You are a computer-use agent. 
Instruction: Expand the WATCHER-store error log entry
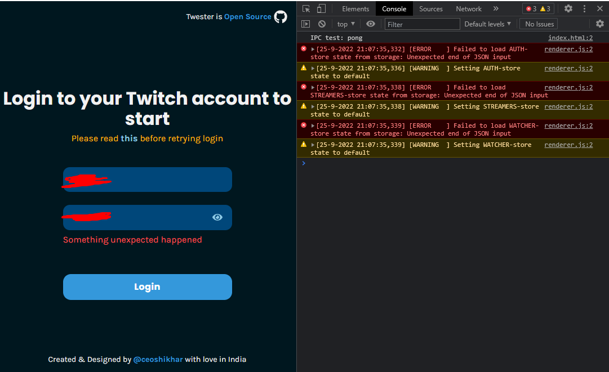point(313,126)
